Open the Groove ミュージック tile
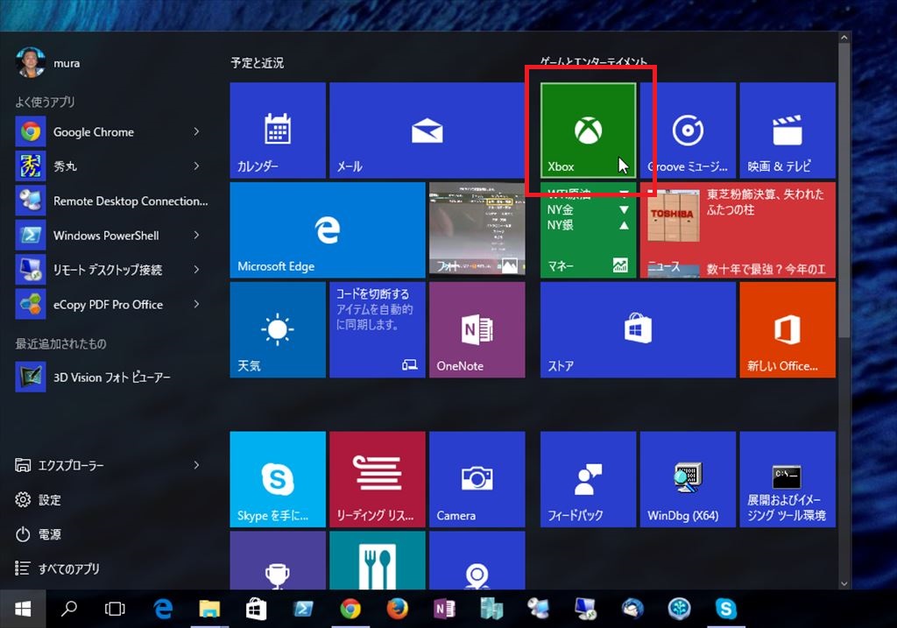The width and height of the screenshot is (897, 628). (688, 130)
